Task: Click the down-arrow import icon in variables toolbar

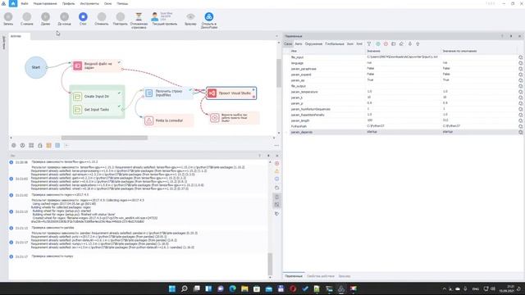Action: click(410, 43)
